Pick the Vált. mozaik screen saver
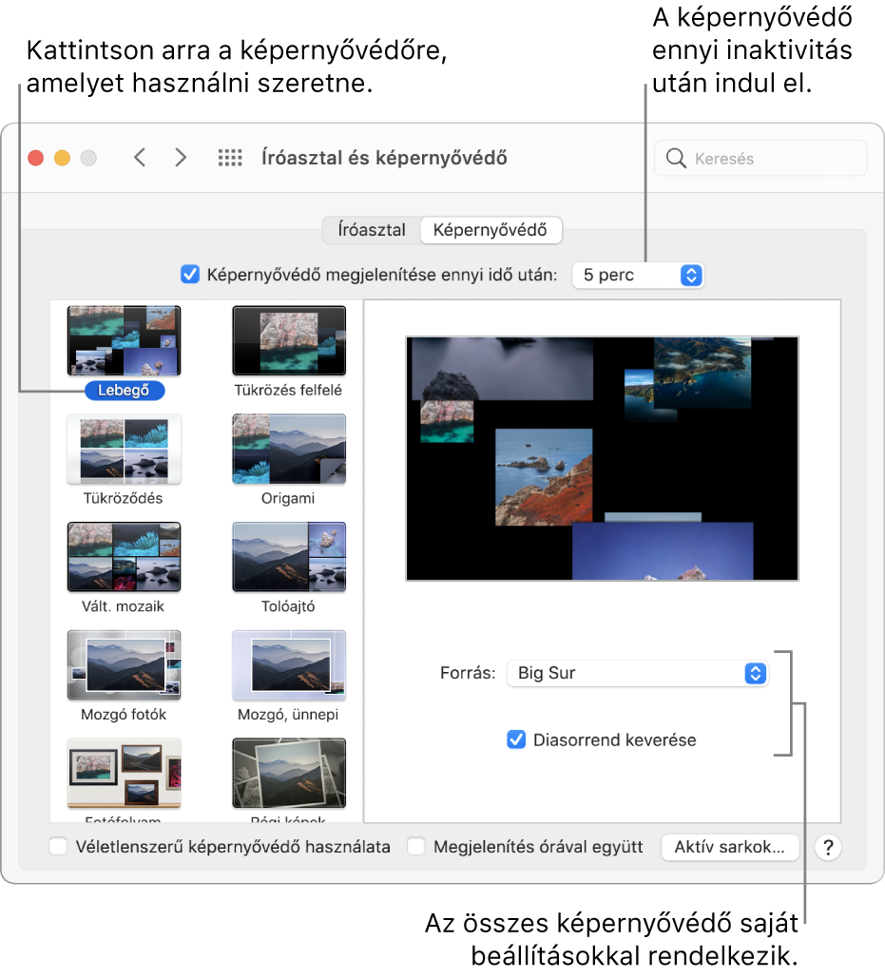This screenshot has width=885, height=978. 125,557
